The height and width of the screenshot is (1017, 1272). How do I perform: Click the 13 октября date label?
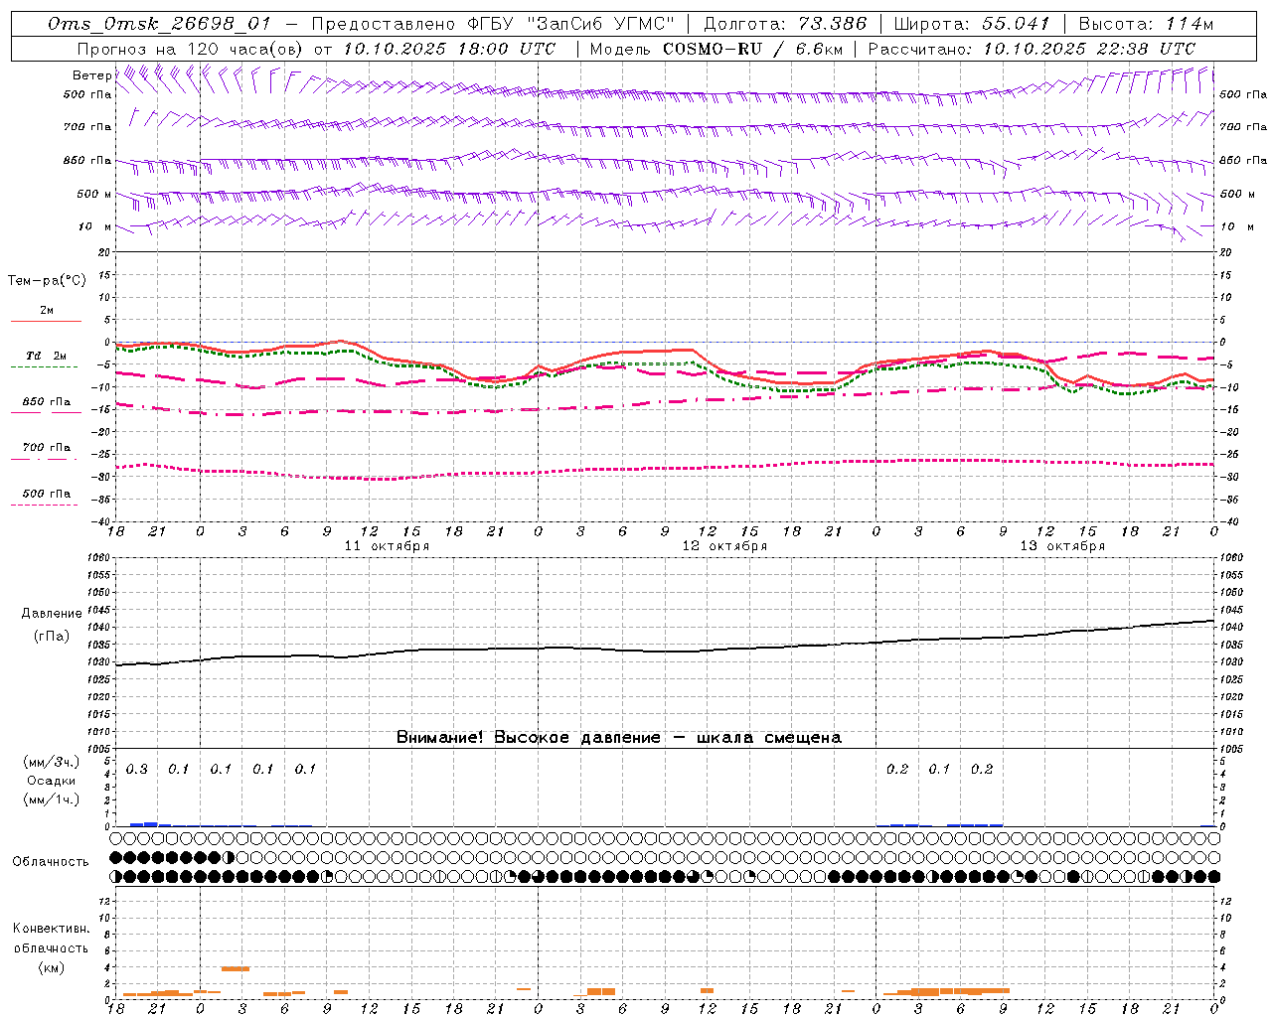click(1062, 546)
